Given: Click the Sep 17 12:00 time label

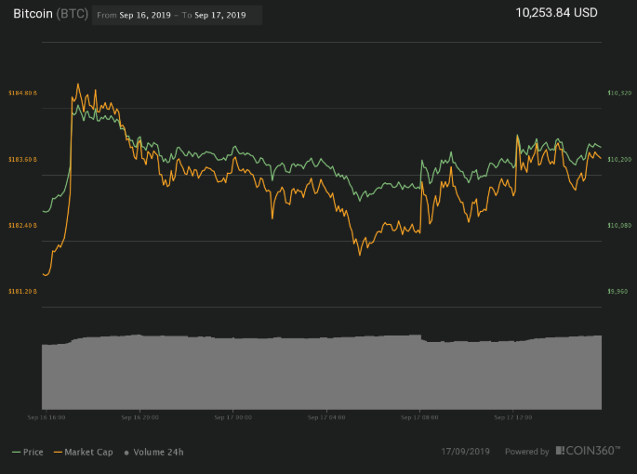Looking at the screenshot, I should 513,417.
